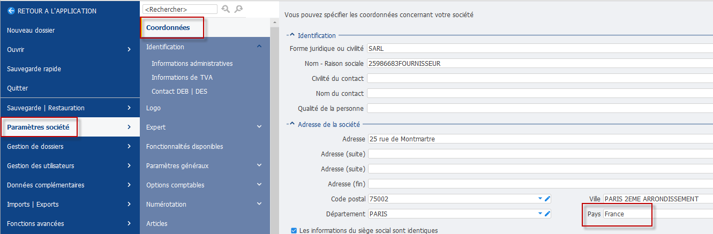Open the Code postal dropdown arrow
The height and width of the screenshot is (234, 713).
point(540,199)
